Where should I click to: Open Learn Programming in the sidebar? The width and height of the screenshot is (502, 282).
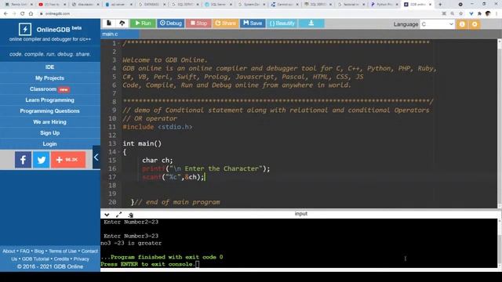tap(49, 100)
